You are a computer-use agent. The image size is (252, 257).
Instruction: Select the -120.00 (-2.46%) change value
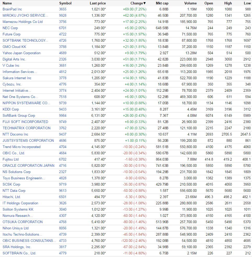tap(134, 241)
